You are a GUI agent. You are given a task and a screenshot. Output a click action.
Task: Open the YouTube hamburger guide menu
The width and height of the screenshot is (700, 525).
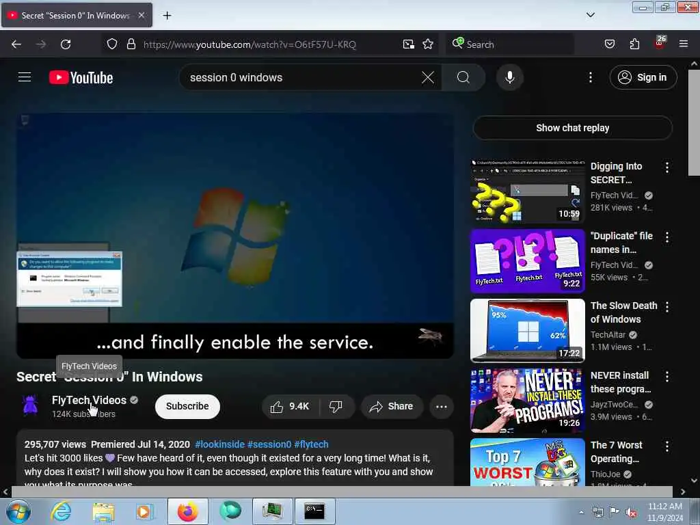pyautogui.click(x=25, y=77)
